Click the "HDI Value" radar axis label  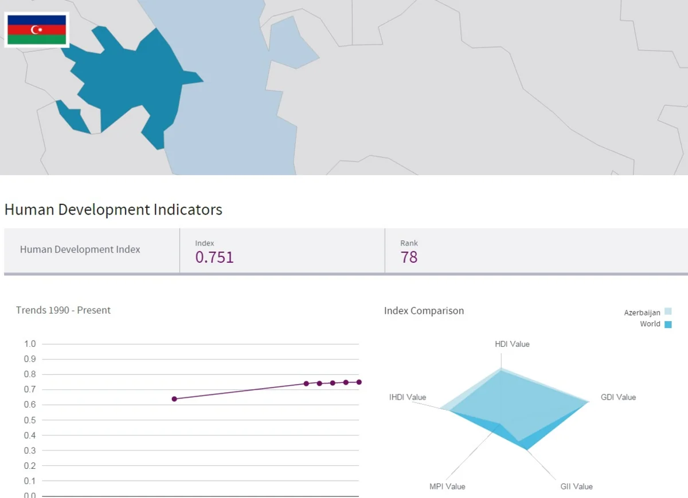512,344
